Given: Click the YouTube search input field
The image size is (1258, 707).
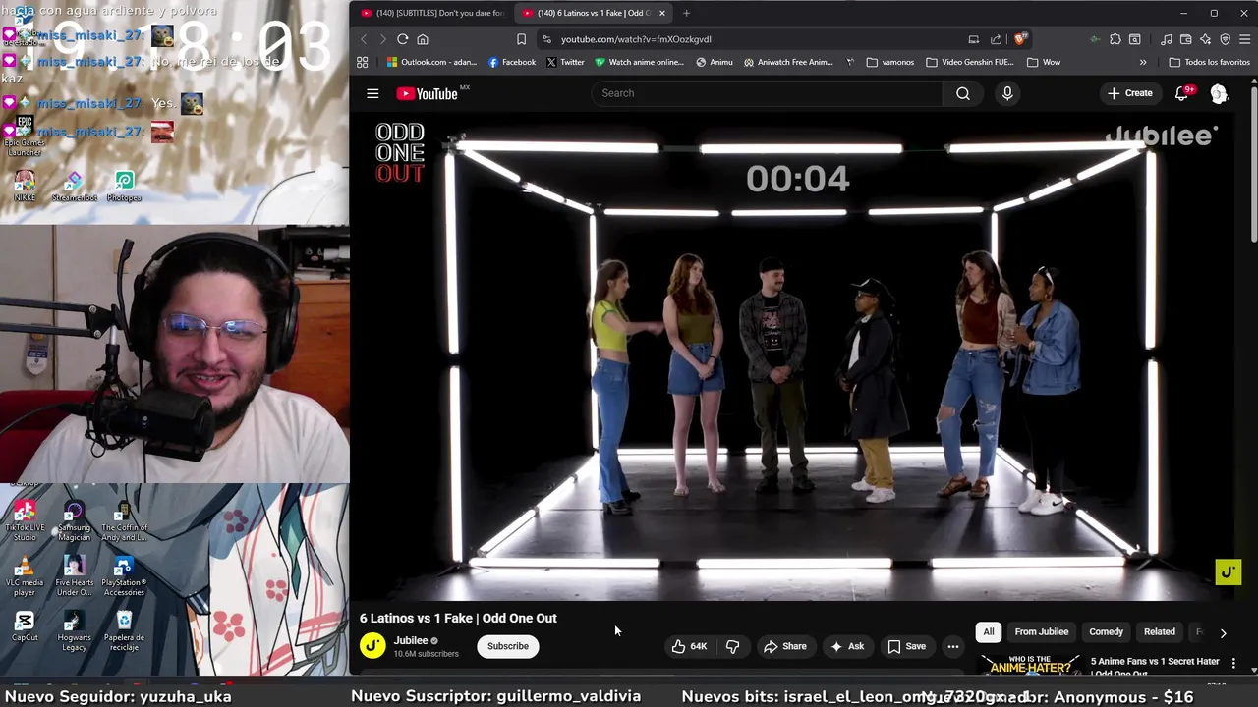Looking at the screenshot, I should (x=767, y=93).
